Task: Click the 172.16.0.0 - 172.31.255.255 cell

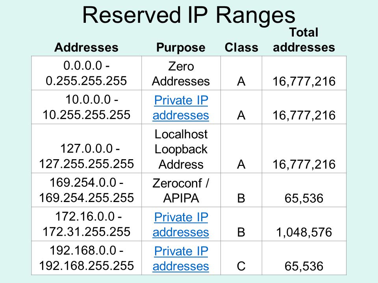Action: coord(86,224)
